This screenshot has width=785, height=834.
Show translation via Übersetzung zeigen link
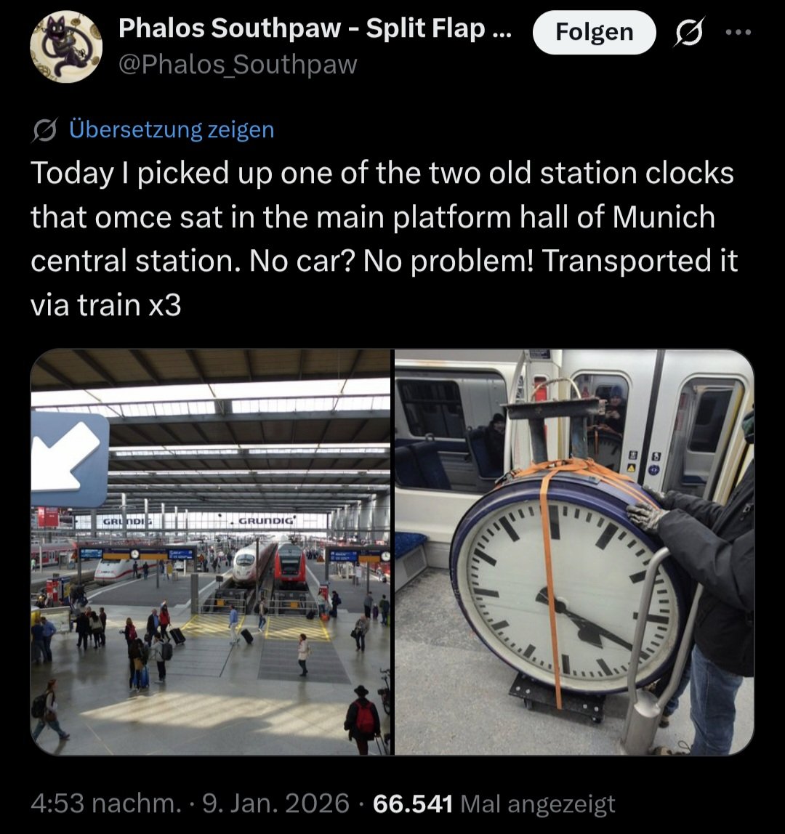click(172, 130)
